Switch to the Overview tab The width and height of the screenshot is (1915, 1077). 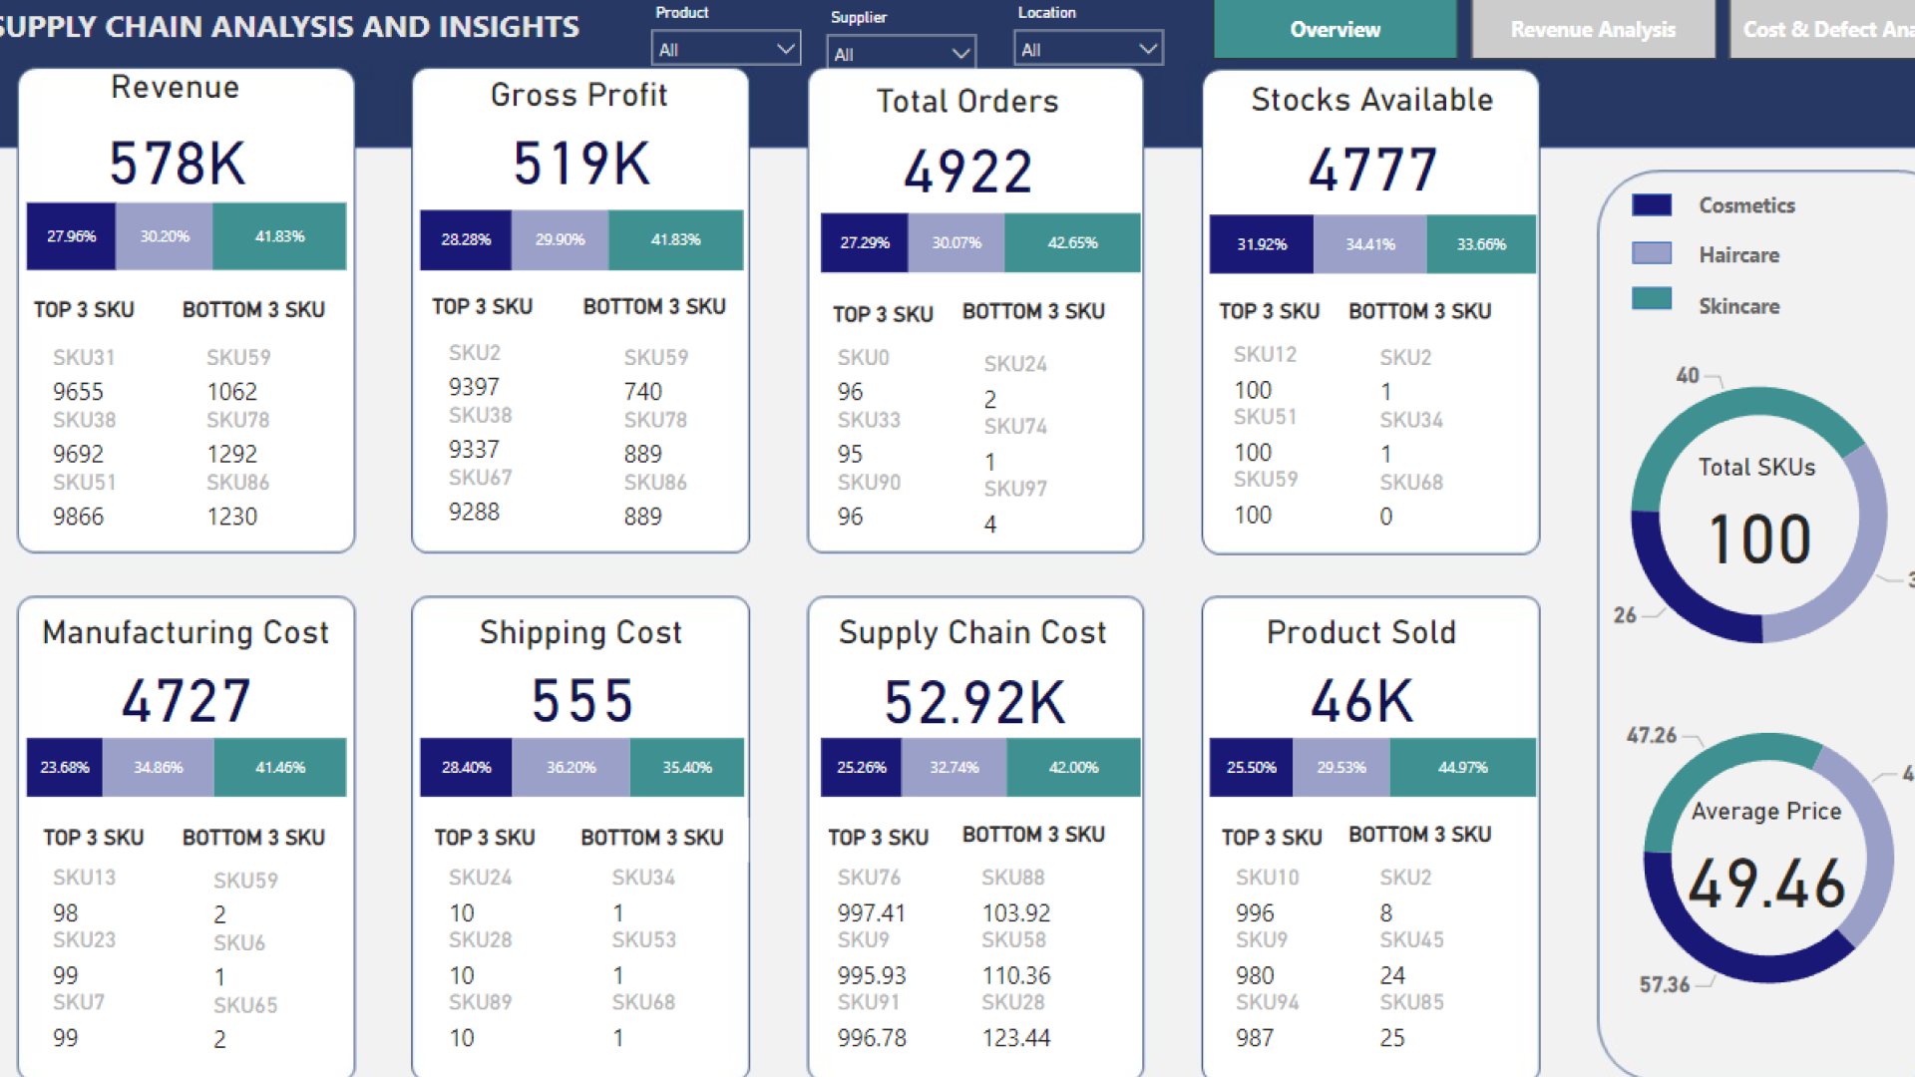tap(1335, 29)
